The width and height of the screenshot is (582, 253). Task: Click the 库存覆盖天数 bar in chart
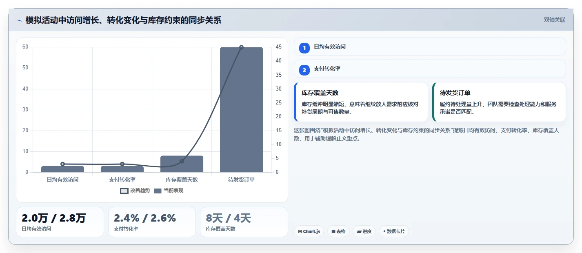tap(182, 164)
